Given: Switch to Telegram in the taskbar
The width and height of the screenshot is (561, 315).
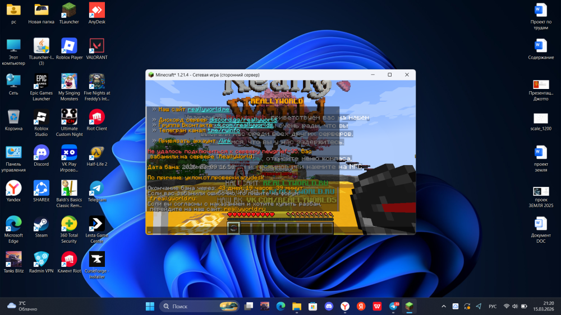Looking at the screenshot, I should [x=393, y=306].
